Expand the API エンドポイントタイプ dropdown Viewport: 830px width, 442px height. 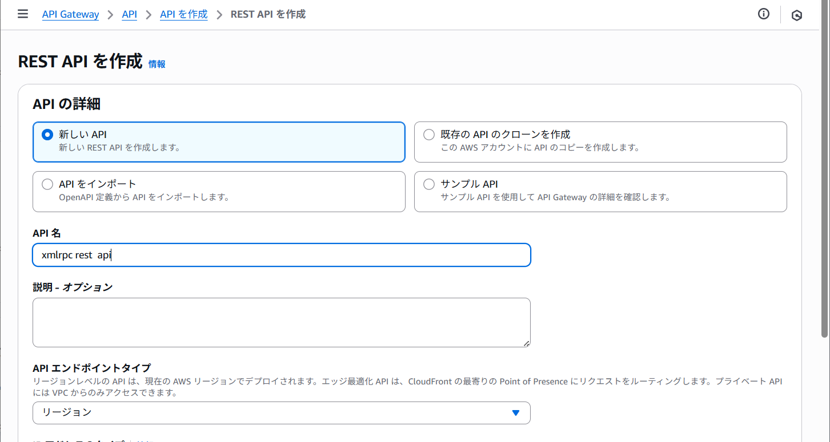(281, 412)
